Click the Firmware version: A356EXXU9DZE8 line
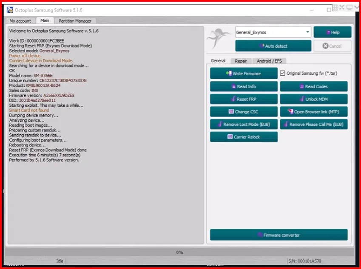Screen dimensions: 361x269 click(x=42, y=95)
